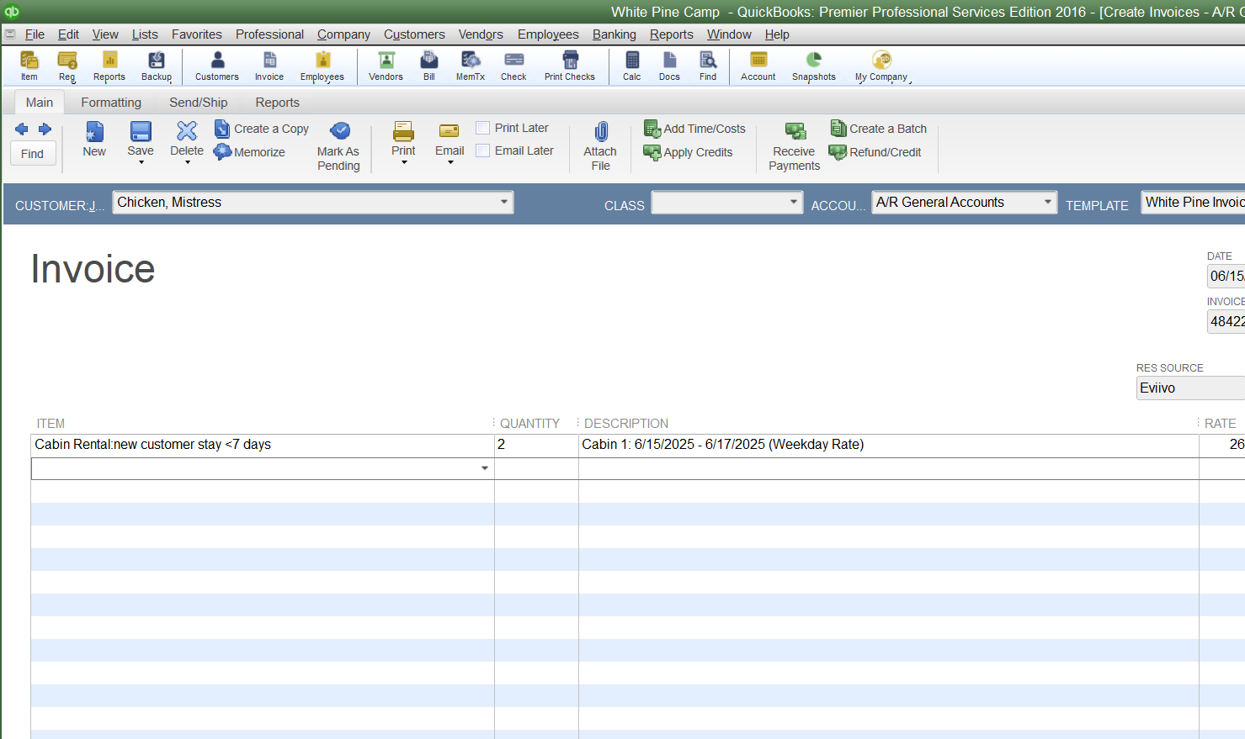The image size is (1245, 739).
Task: Click the Bill icon
Action: (x=429, y=66)
